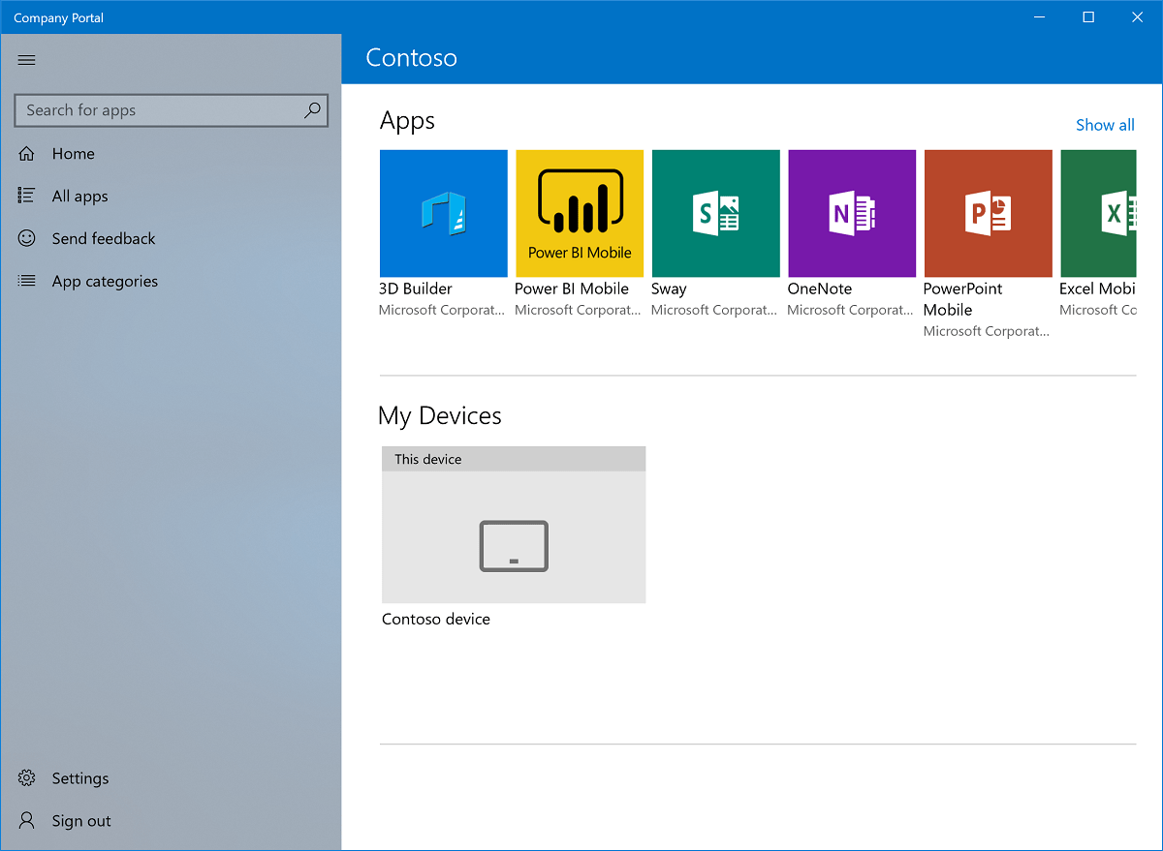Focus the Search for apps field
Viewport: 1163px width, 851px height.
pos(172,110)
